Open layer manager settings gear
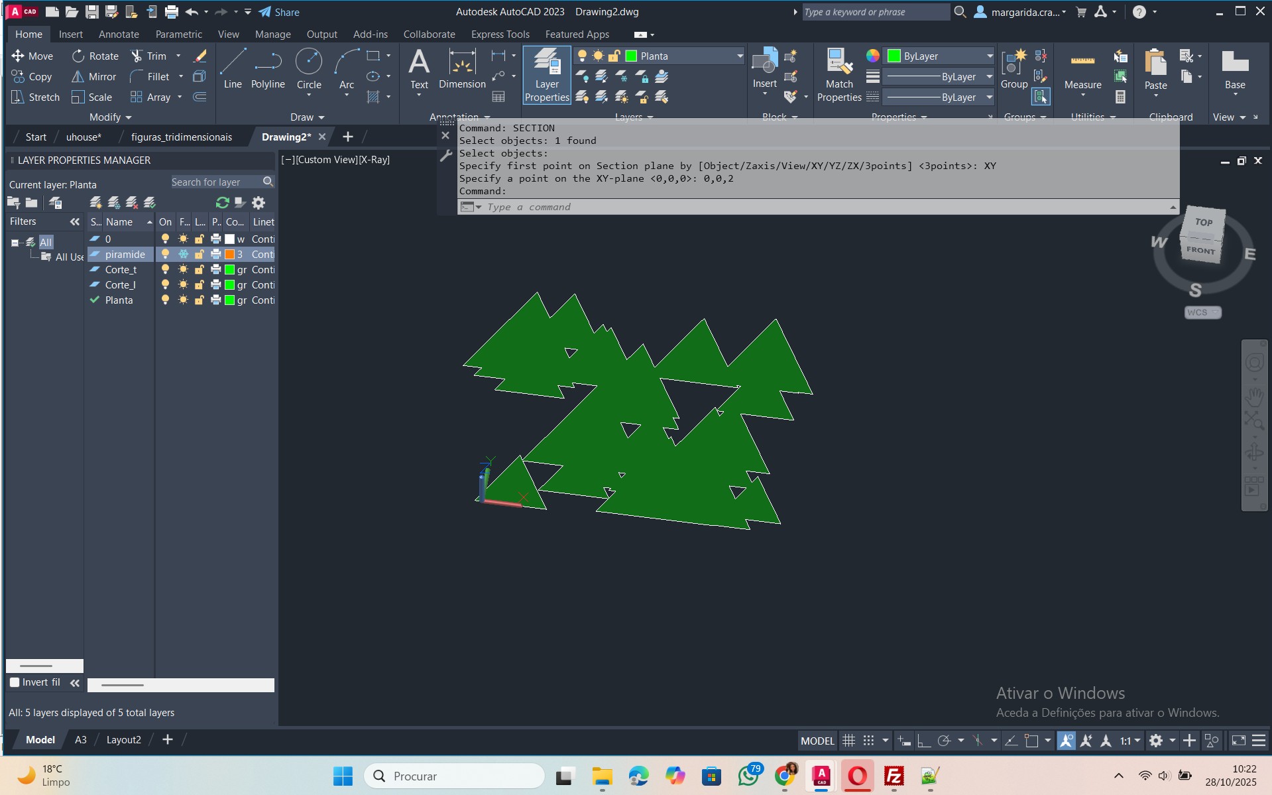Viewport: 1272px width, 795px height. pos(259,203)
